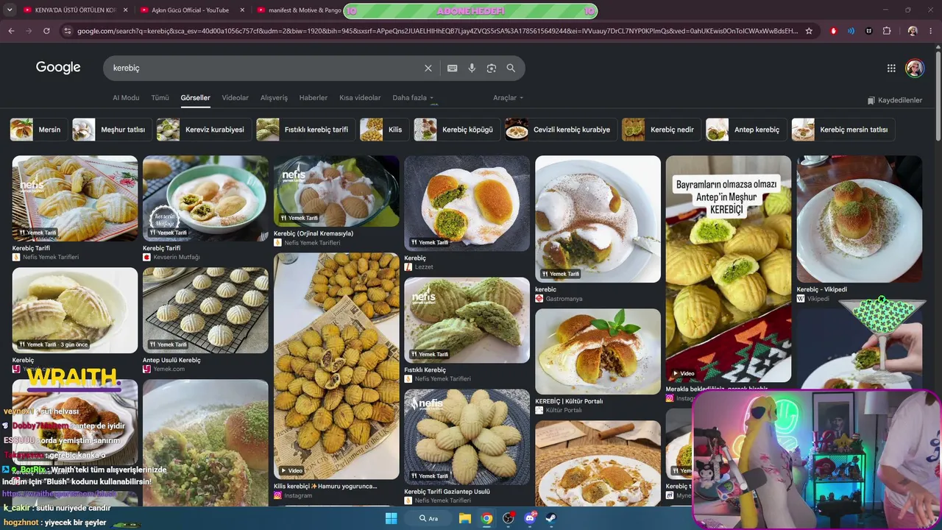Select the "Kereviz kurabiyesi" chip
This screenshot has height=530, width=942.
pos(205,130)
